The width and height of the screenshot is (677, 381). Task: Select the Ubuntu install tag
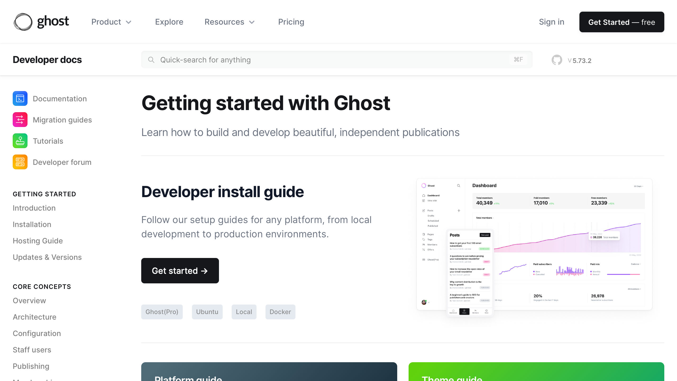[x=207, y=312]
